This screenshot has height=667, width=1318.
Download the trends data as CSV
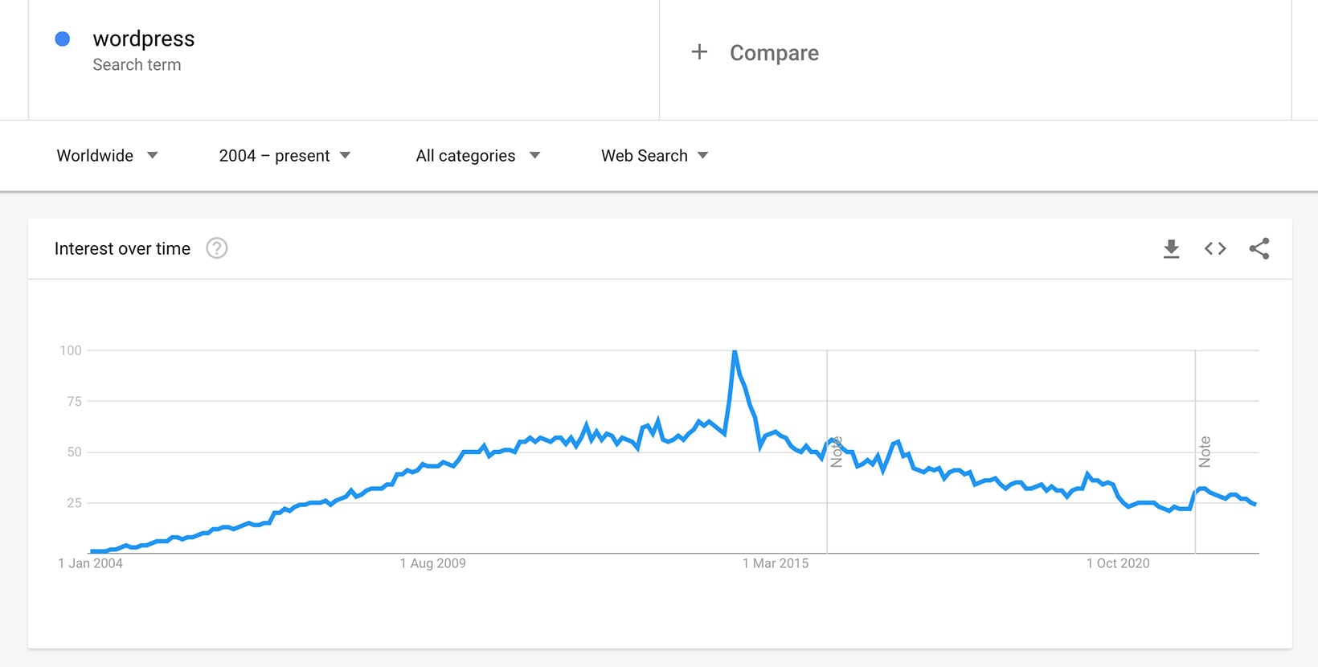[1171, 248]
